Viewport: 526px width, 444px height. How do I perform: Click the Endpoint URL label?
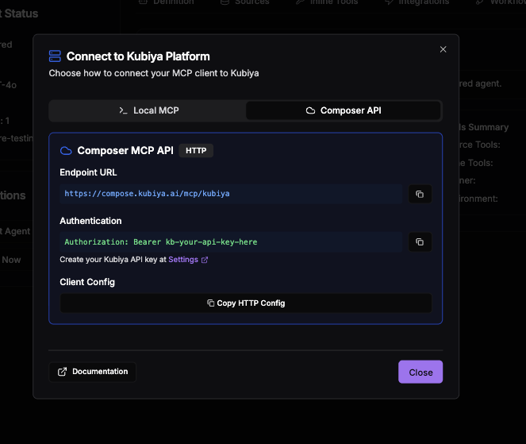tap(88, 172)
